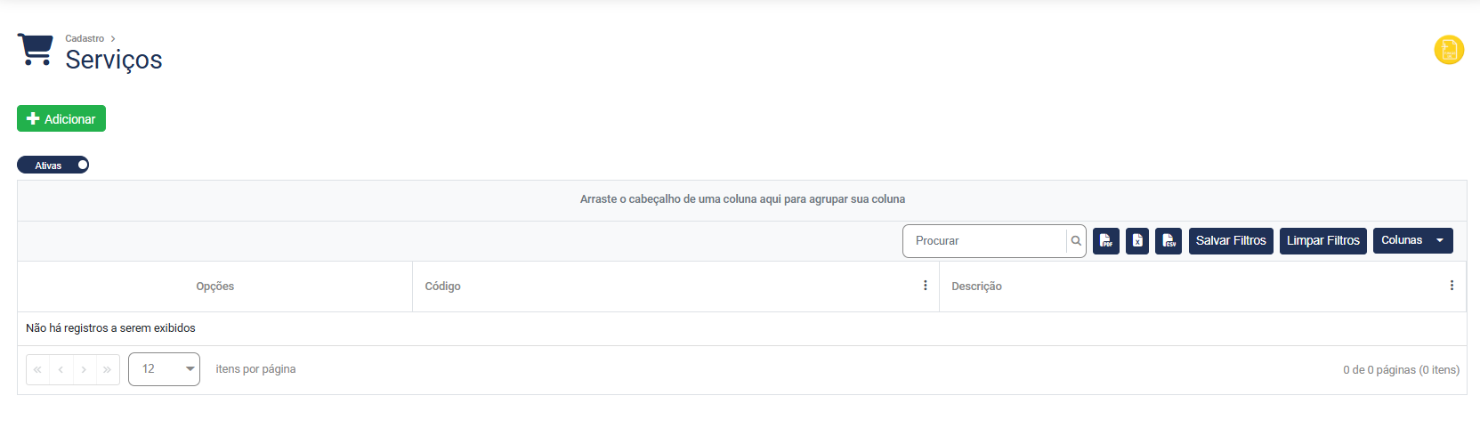Toggle the Ativas switch
The height and width of the screenshot is (428, 1480).
(x=53, y=166)
